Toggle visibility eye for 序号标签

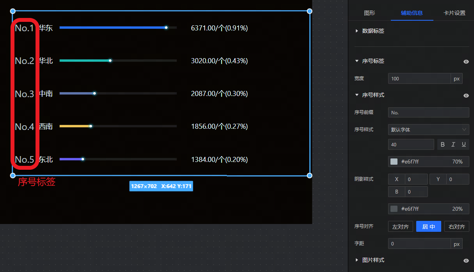pyautogui.click(x=466, y=62)
